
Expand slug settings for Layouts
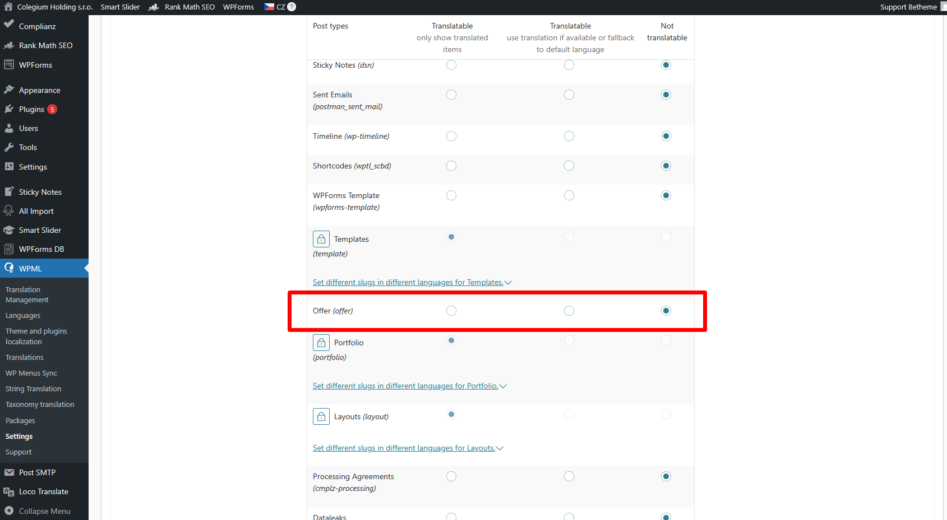click(408, 448)
